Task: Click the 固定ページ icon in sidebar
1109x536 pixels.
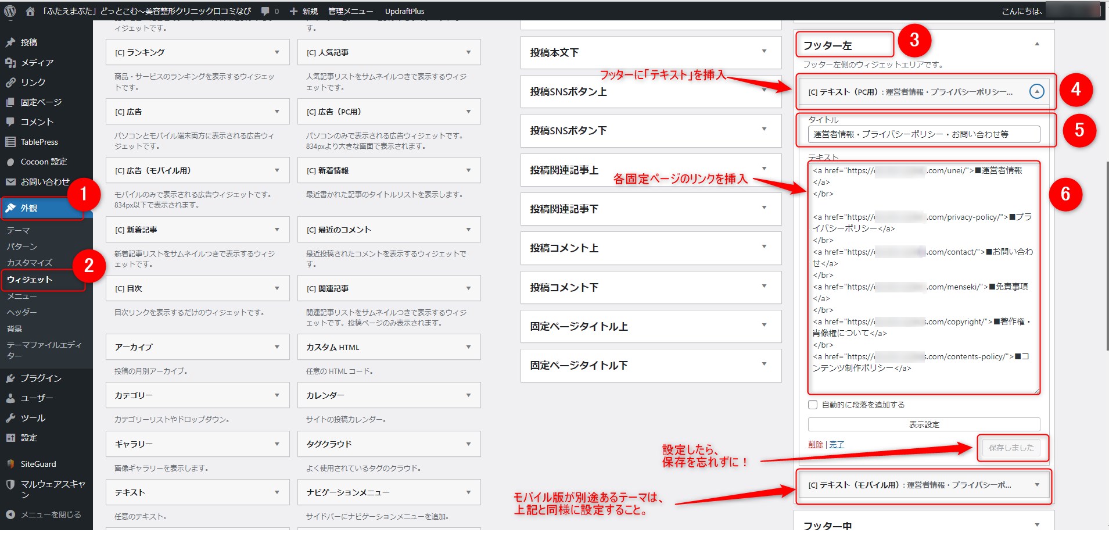Action: (x=10, y=102)
